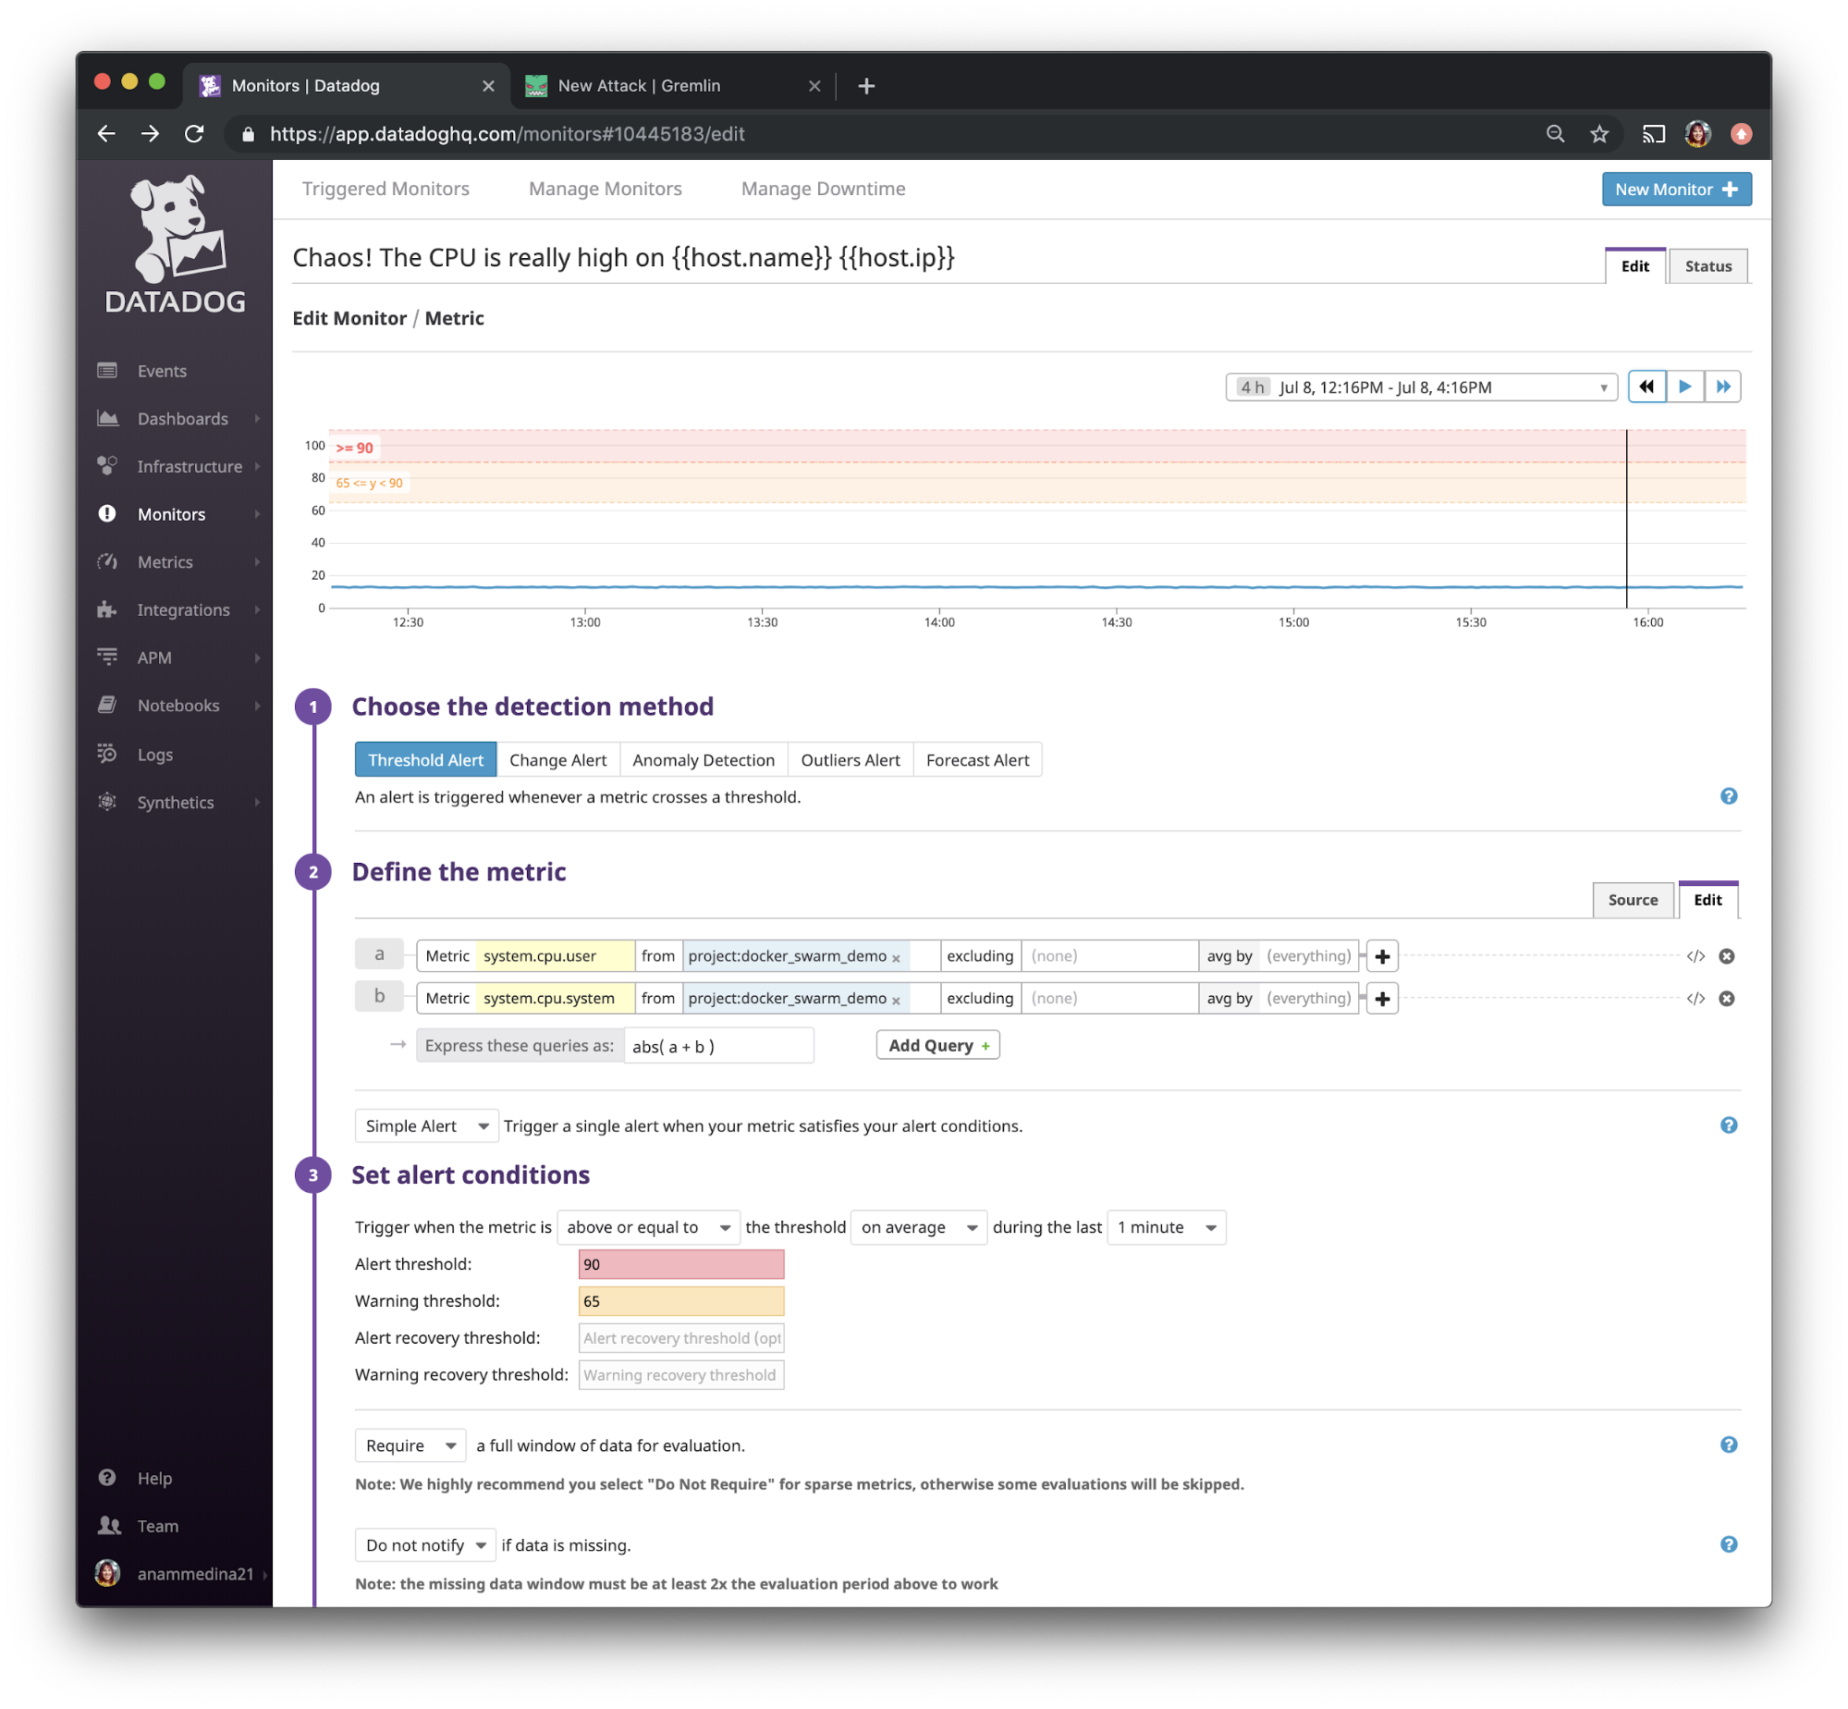Open the help icon beside Require data window

1729,1445
